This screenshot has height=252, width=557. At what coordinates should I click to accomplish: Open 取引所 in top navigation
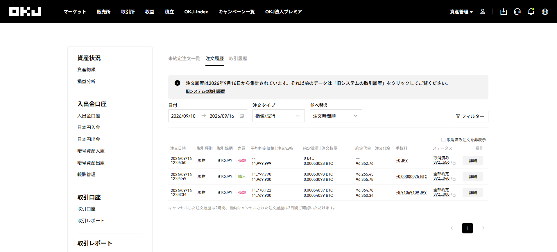point(128,12)
